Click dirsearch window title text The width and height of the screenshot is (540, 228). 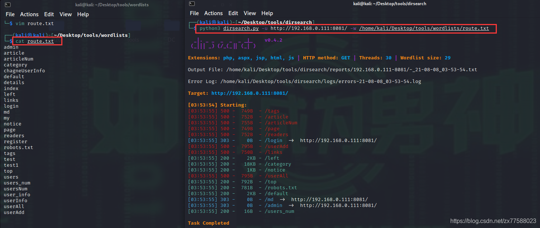(x=389, y=4)
